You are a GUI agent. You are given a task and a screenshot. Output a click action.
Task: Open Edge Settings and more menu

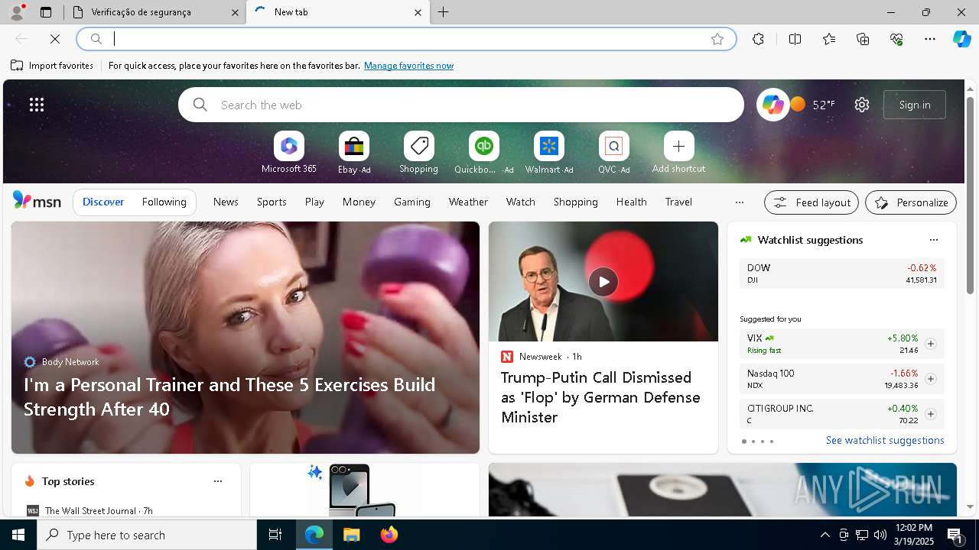(x=930, y=39)
